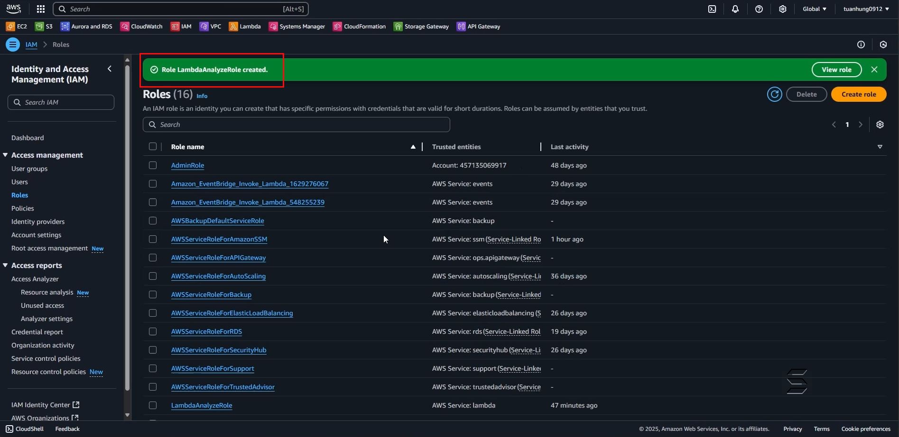Image resolution: width=899 pixels, height=437 pixels.
Task: Dismiss the role created notification
Action: (874, 70)
